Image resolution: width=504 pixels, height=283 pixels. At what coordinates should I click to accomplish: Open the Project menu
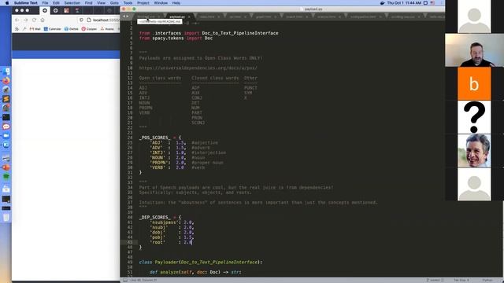tap(143, 3)
